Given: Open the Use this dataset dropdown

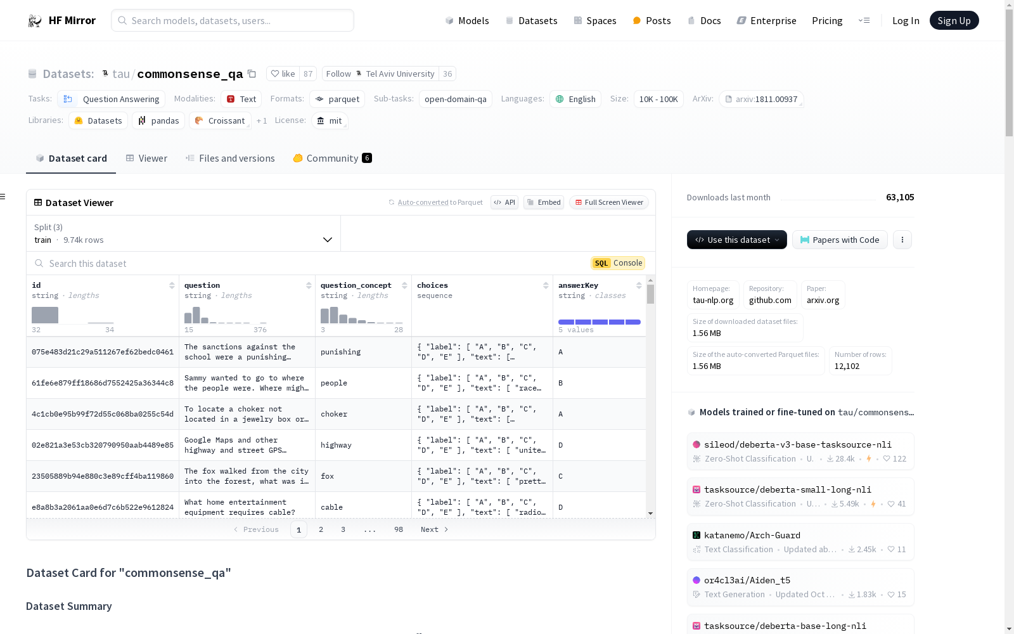Looking at the screenshot, I should 737,240.
